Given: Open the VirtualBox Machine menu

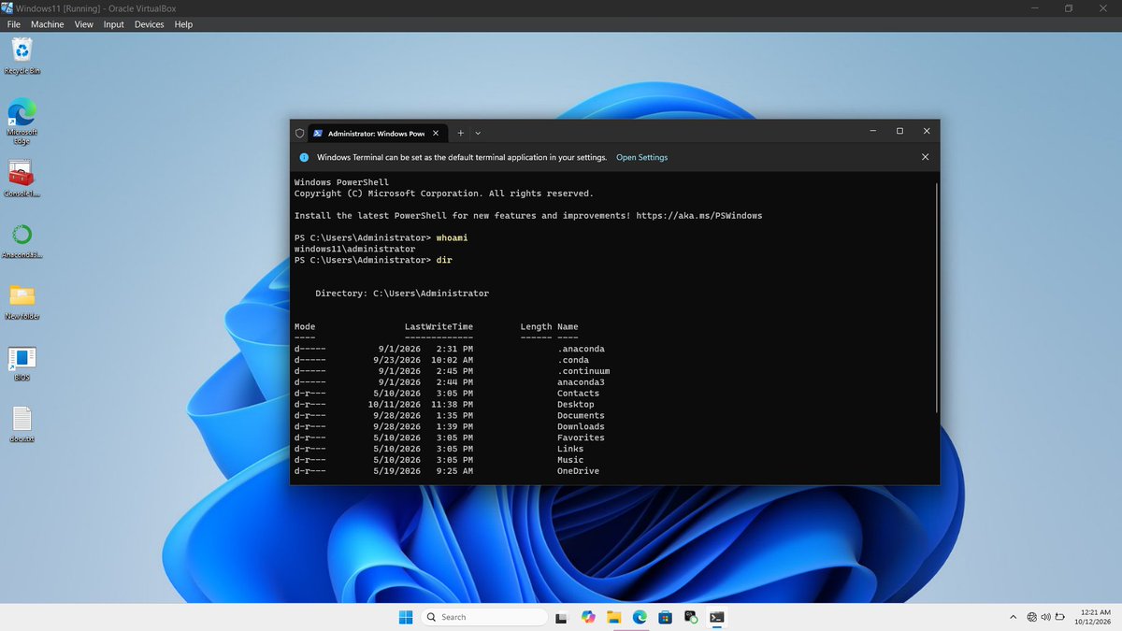Looking at the screenshot, I should [48, 24].
